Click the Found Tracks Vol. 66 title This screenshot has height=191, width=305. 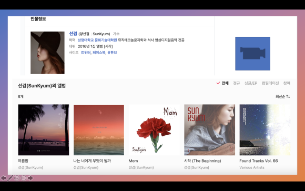pos(259,161)
